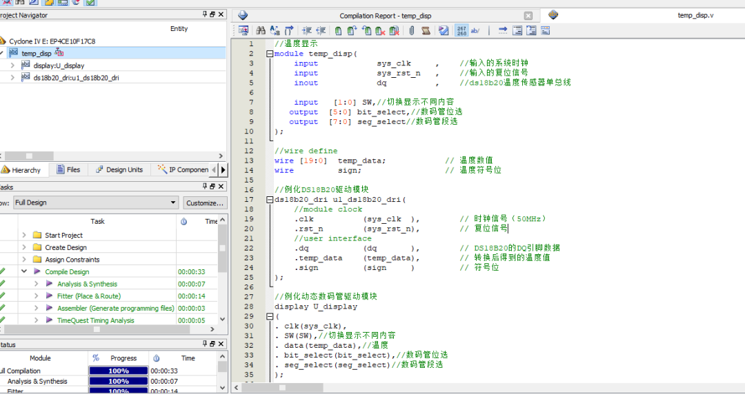
Task: Select ds18b20_dri:u1_ds18b20_dri in hierarchy
Action: point(76,78)
